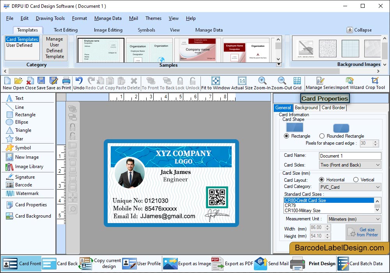This screenshot has width=390, height=273.
Task: Open the Drawing Tools menu
Action: tap(50, 18)
